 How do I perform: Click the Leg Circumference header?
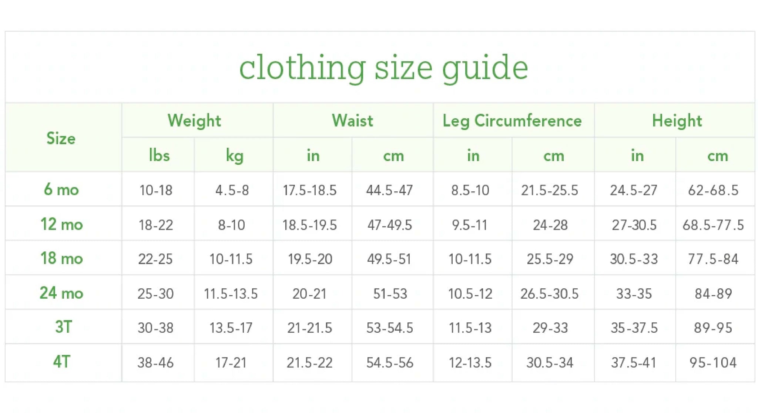[x=512, y=121]
